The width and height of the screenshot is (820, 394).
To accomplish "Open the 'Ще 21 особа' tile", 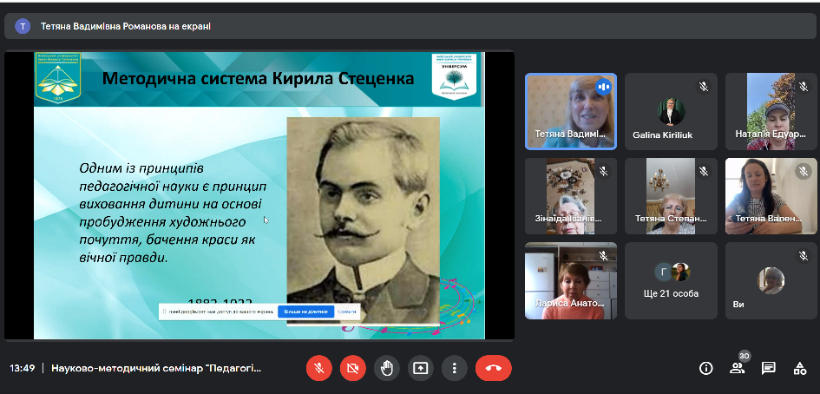I will pos(671,280).
